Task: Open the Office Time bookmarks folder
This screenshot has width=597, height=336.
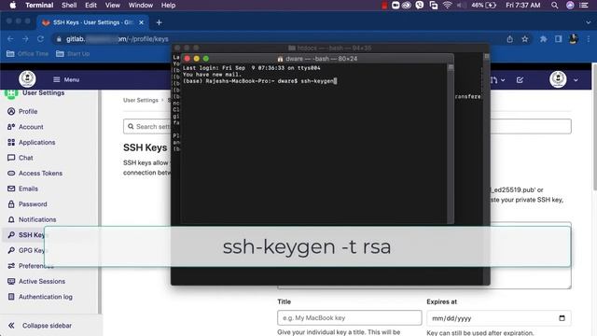Action: (27, 54)
